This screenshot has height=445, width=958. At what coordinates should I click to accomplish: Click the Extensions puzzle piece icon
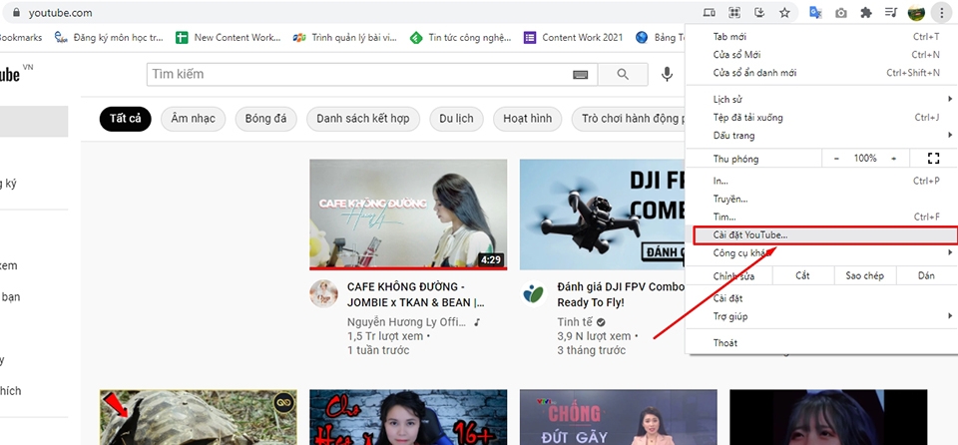click(866, 12)
